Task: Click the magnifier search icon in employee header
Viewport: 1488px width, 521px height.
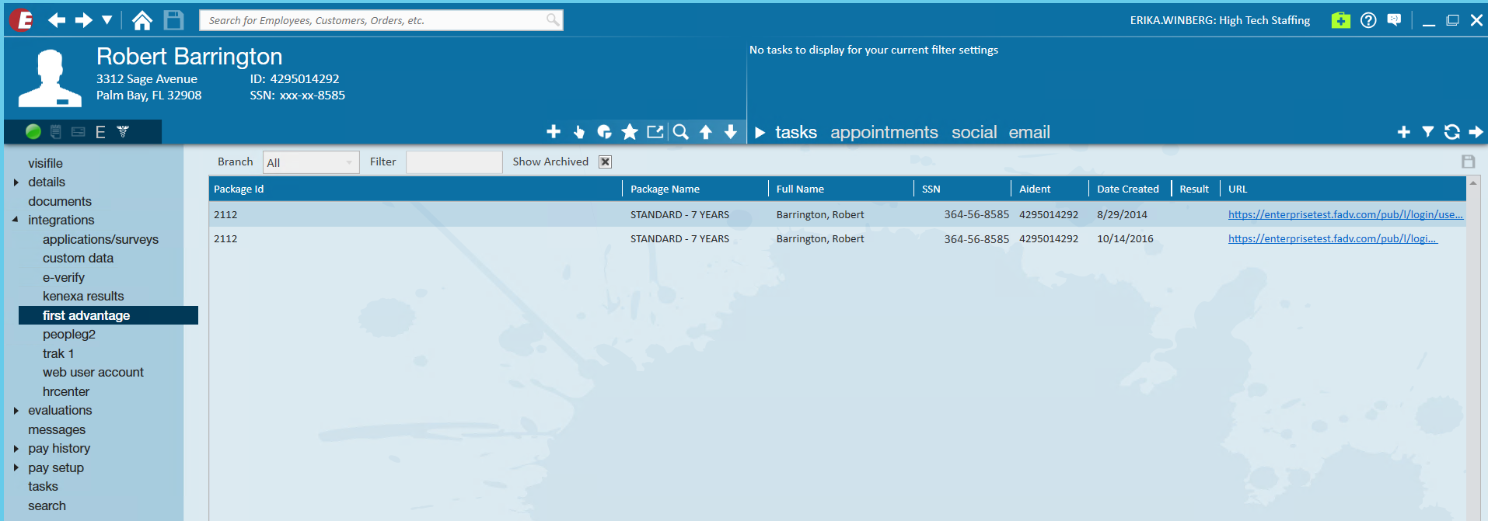Action: click(x=681, y=132)
